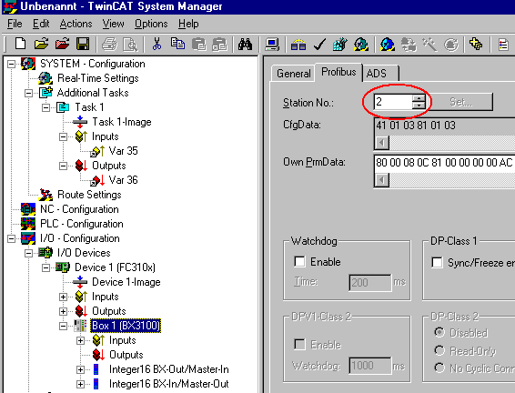Click the Save floppy disk icon
The height and width of the screenshot is (393, 515).
click(83, 44)
